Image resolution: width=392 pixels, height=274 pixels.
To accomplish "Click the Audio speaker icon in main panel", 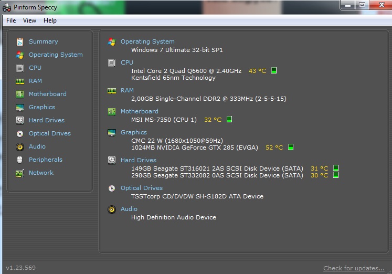I will tap(112, 209).
